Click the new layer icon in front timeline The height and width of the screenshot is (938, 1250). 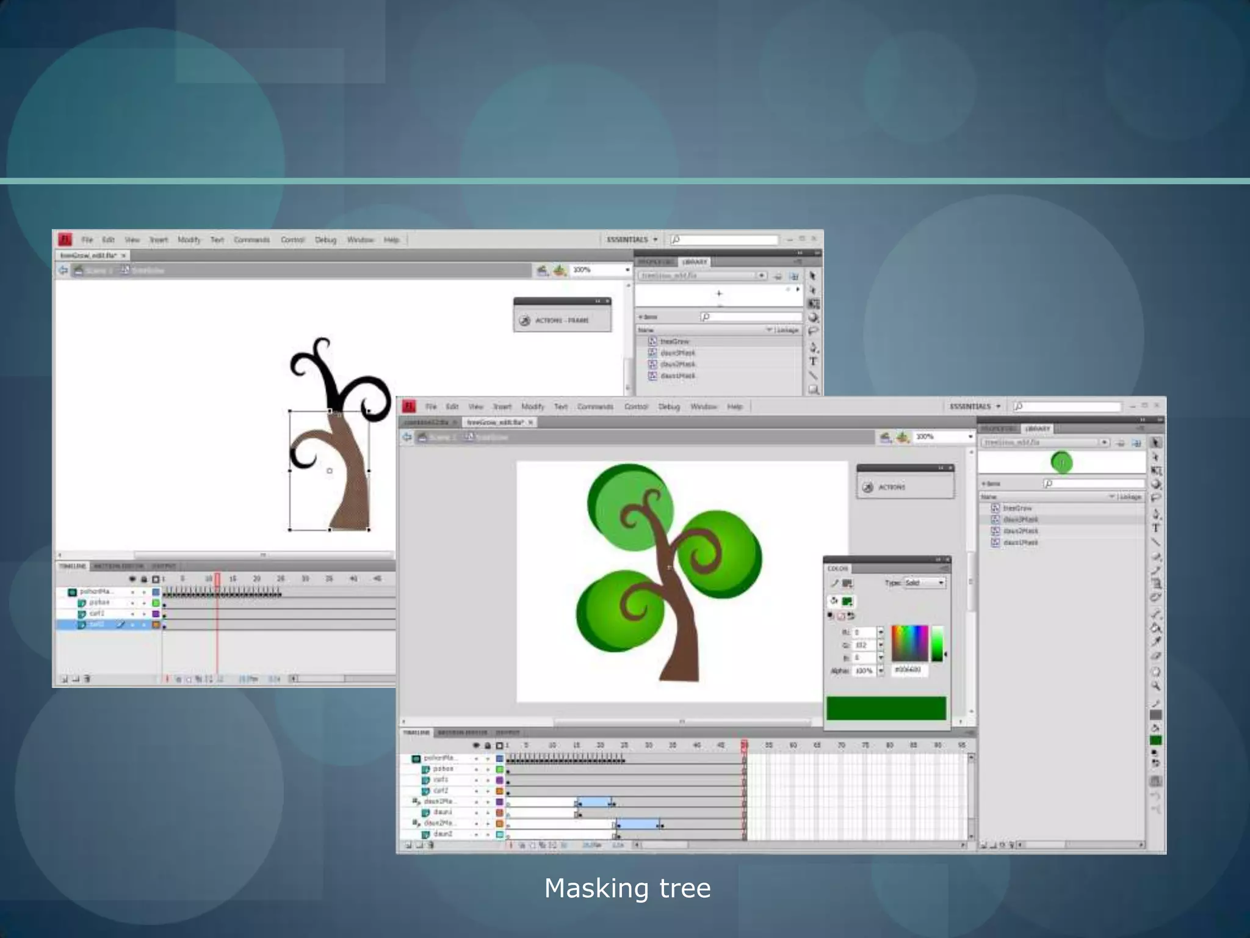408,846
